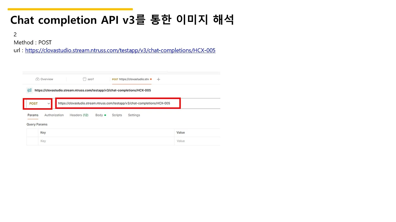Open the request Settings tab
Screen dimensions: 396x222
pyautogui.click(x=134, y=115)
